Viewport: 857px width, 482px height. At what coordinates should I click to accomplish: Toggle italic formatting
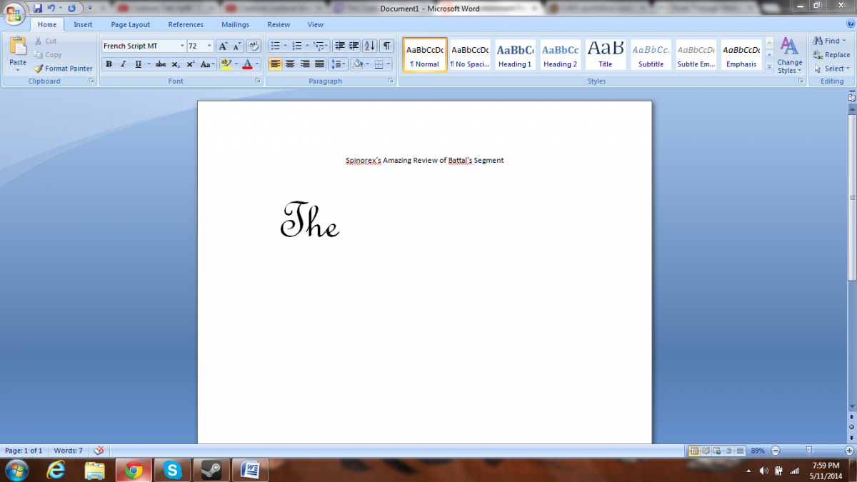[x=123, y=64]
